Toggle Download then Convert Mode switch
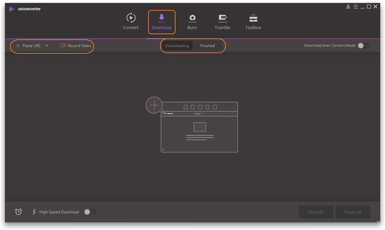 tap(364, 46)
